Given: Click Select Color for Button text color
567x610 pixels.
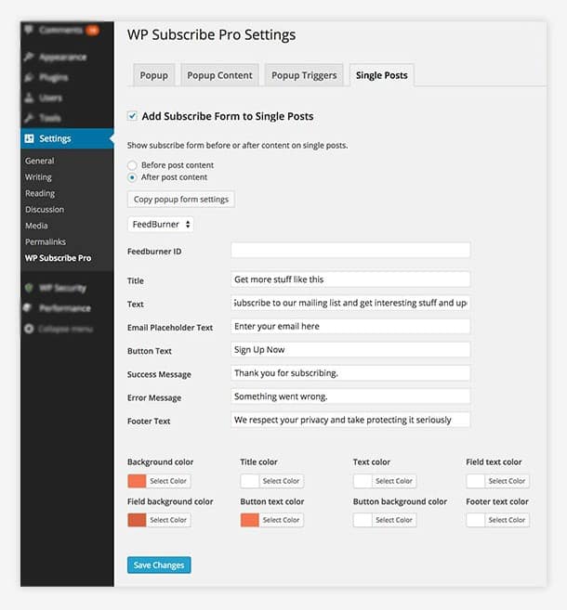Looking at the screenshot, I should click(x=281, y=520).
